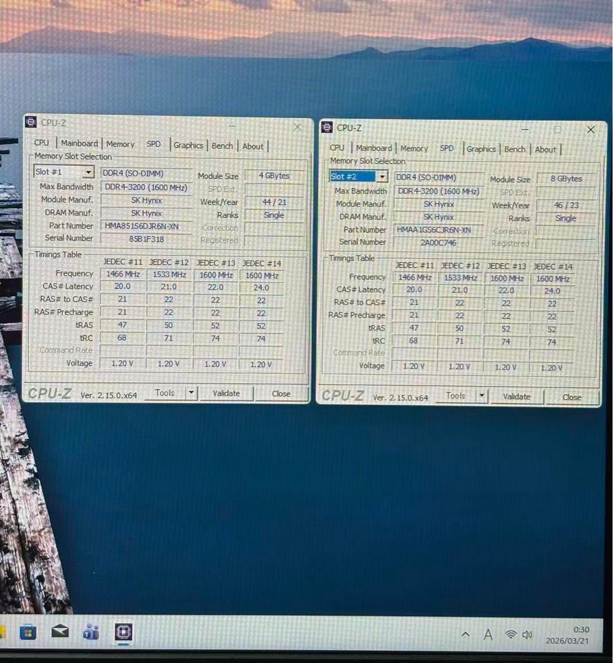Click DDR4 (SO-DIMM) field in right window

coord(439,177)
